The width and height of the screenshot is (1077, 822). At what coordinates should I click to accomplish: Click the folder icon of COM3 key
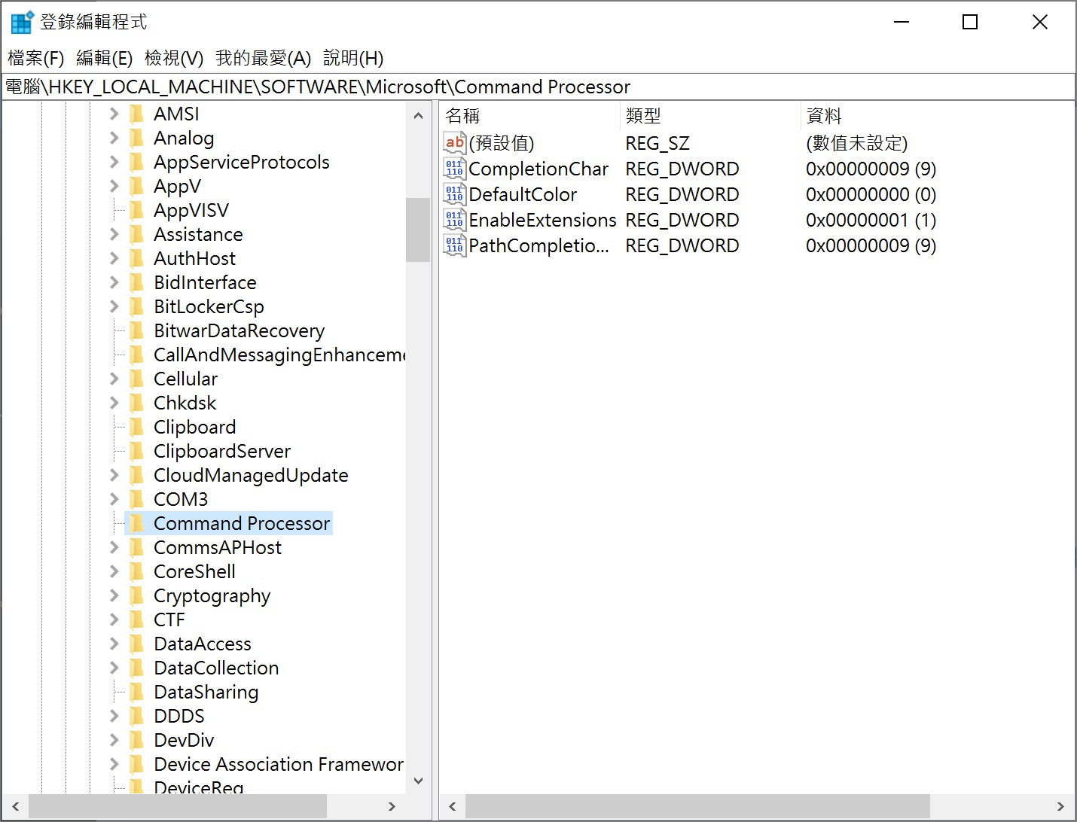point(136,499)
